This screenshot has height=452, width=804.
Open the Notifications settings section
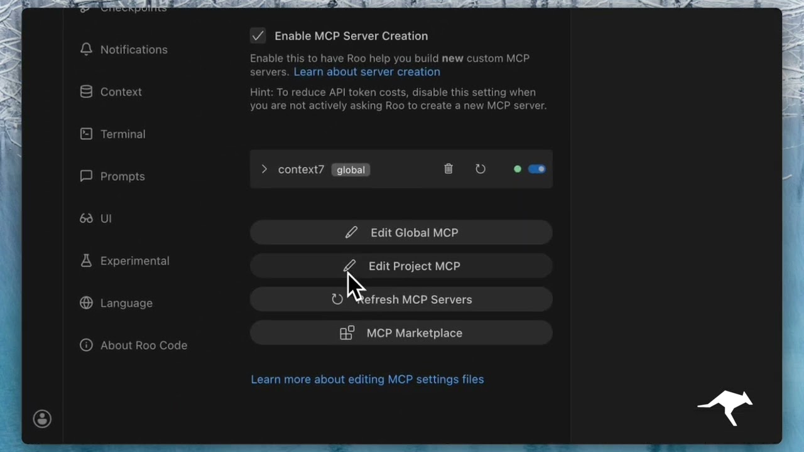pos(124,50)
